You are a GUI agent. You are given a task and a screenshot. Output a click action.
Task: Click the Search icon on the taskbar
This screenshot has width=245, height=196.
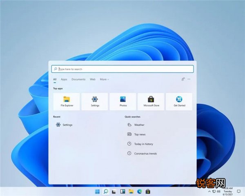[106, 192]
